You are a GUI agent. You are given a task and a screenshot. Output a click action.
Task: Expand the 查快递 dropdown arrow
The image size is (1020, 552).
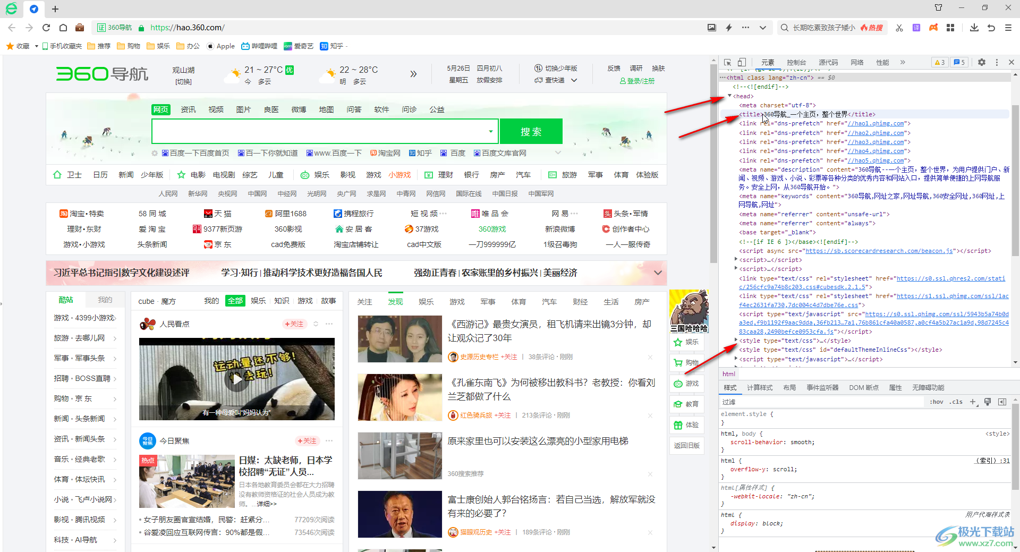click(574, 80)
